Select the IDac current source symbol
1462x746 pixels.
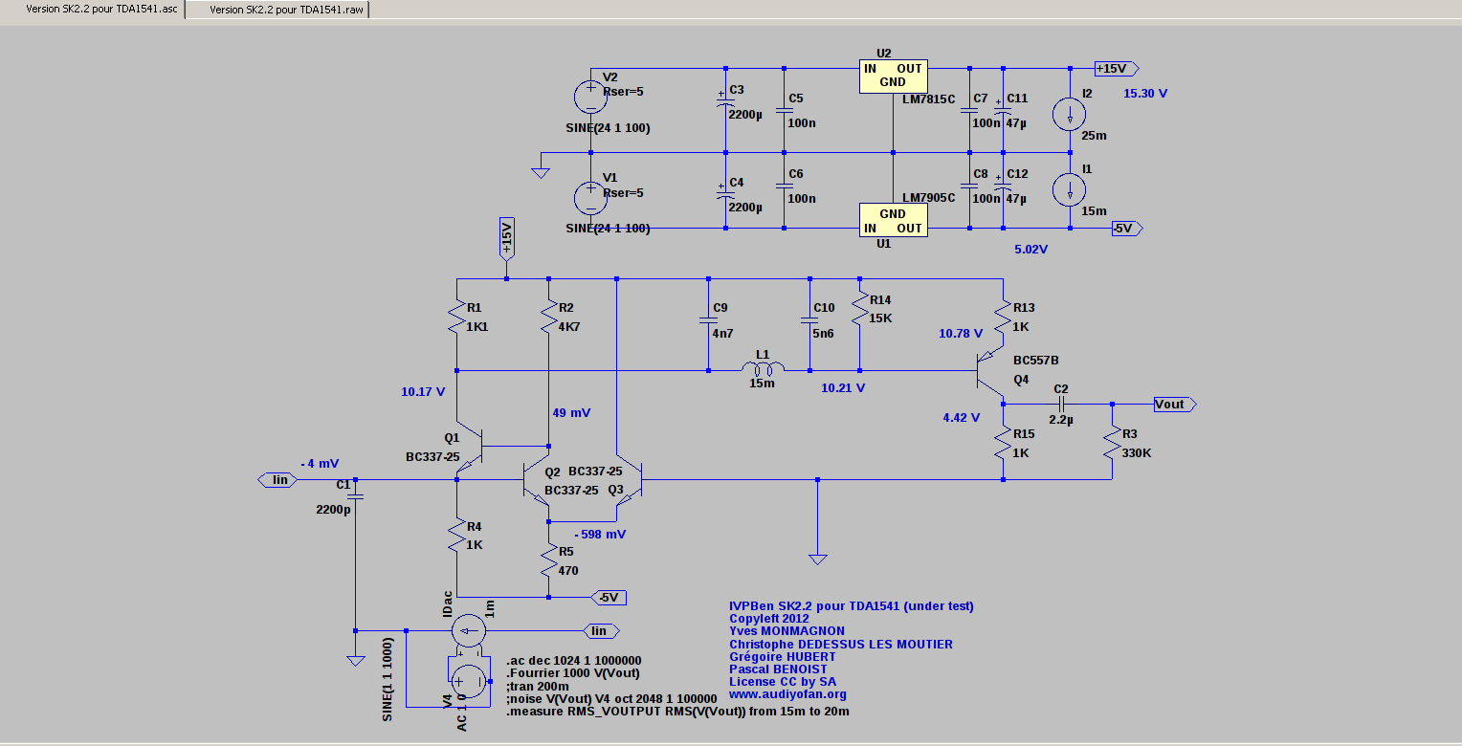[x=468, y=630]
